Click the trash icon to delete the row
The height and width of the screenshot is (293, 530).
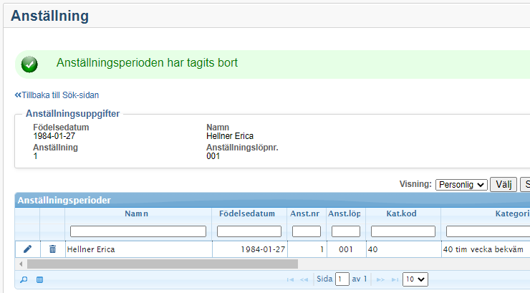click(52, 249)
